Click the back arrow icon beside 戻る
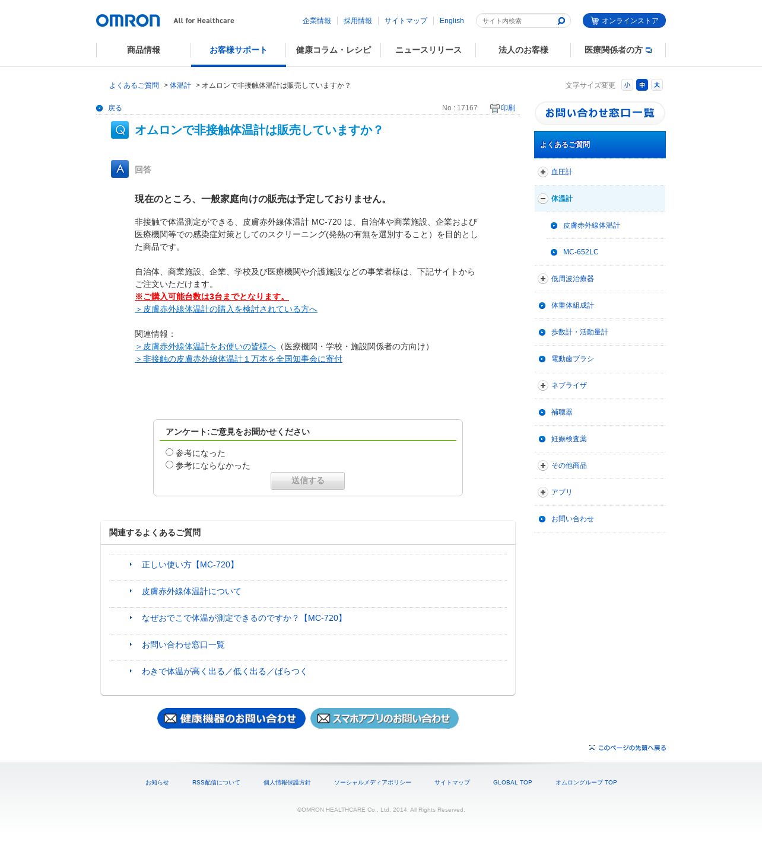The width and height of the screenshot is (762, 855). (100, 108)
